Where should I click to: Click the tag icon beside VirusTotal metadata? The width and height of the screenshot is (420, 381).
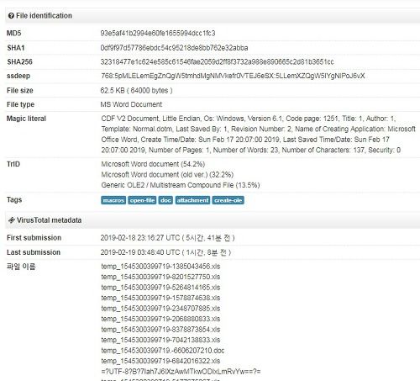pos(11,220)
